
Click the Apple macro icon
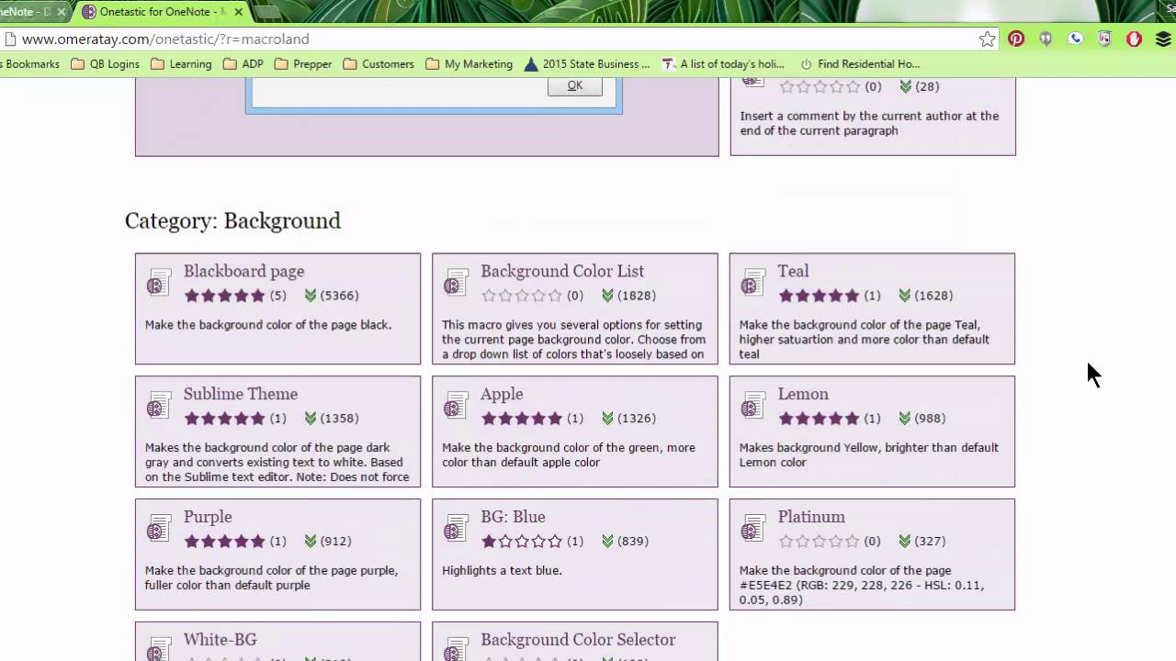[456, 406]
